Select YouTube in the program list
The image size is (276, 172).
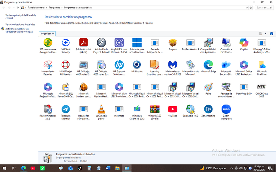(x=172, y=111)
